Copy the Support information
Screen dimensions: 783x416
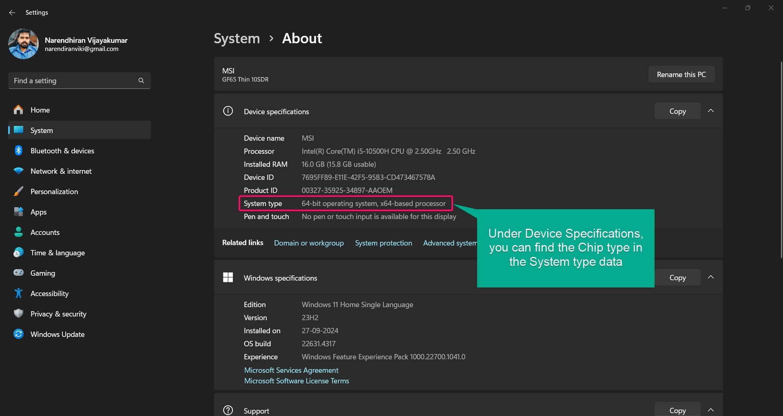click(x=677, y=410)
